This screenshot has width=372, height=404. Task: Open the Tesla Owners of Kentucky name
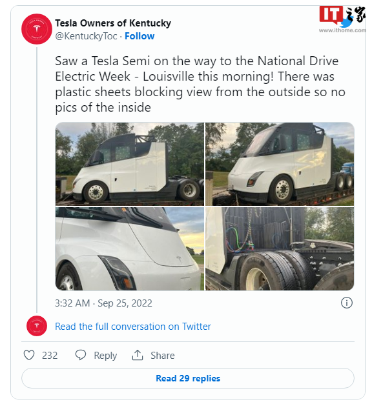pos(113,23)
